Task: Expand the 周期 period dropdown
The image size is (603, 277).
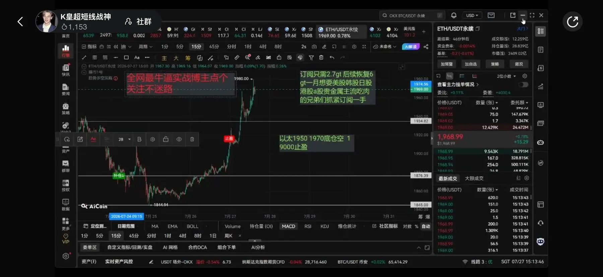Action: [x=145, y=47]
